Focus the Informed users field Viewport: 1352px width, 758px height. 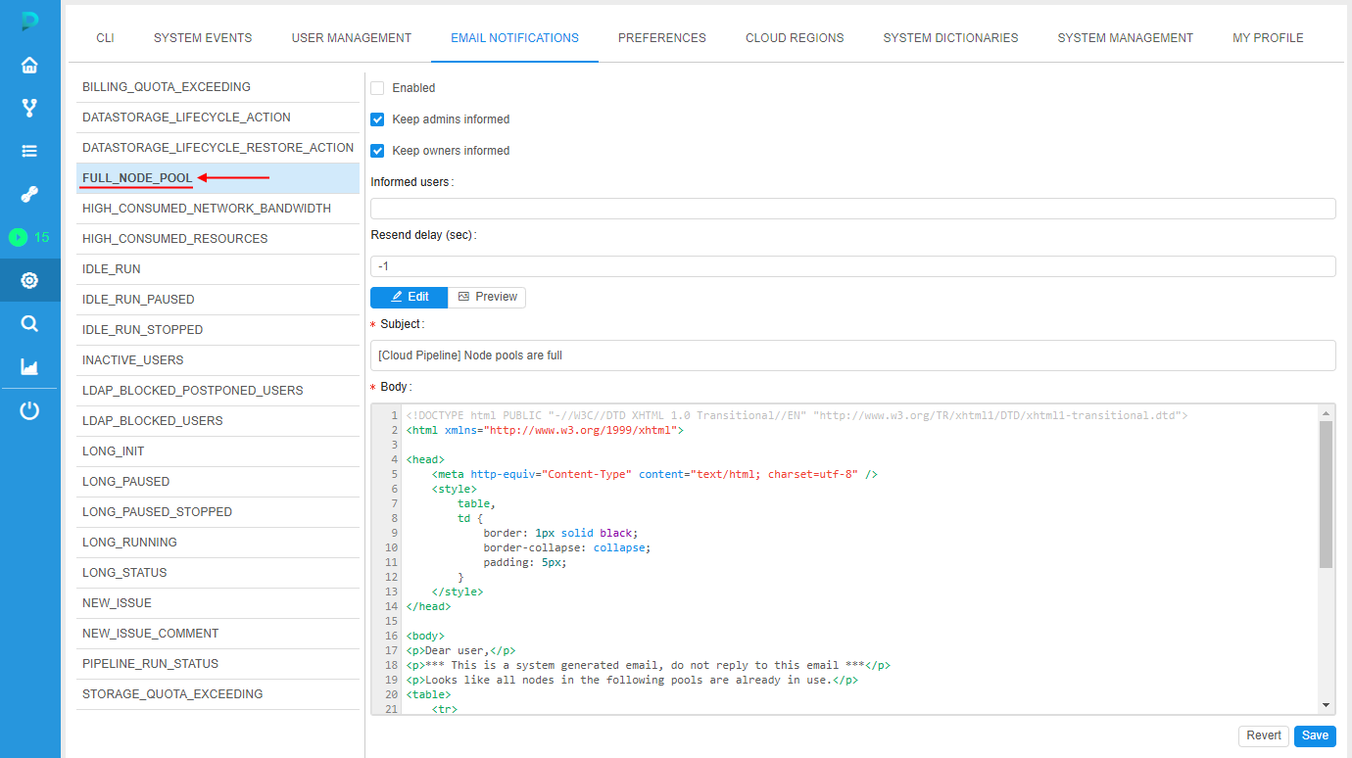(853, 209)
